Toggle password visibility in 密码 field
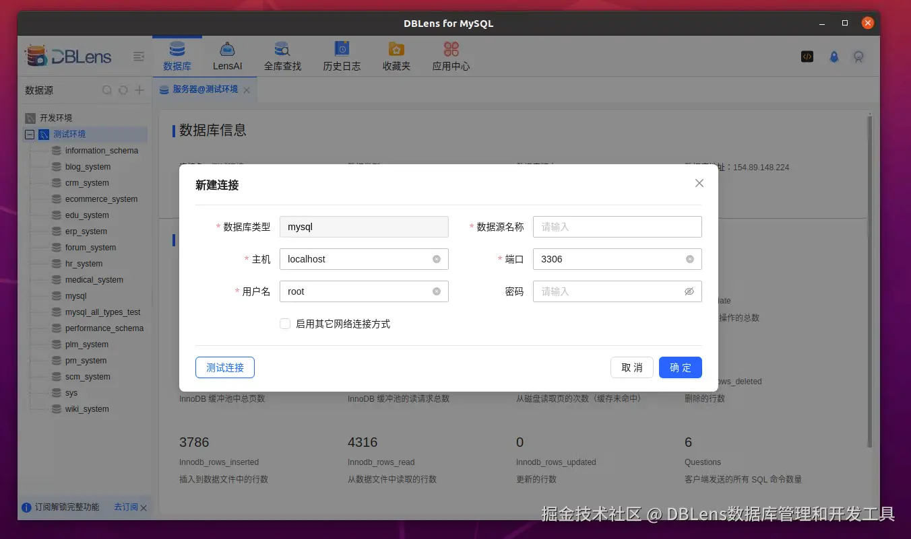 pos(689,291)
